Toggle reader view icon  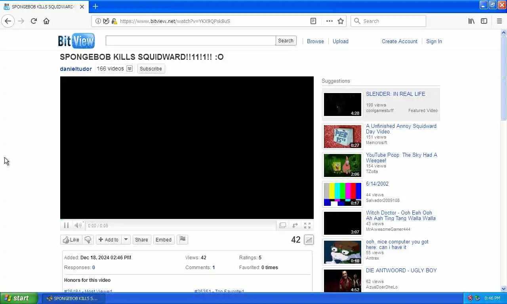[x=313, y=21]
